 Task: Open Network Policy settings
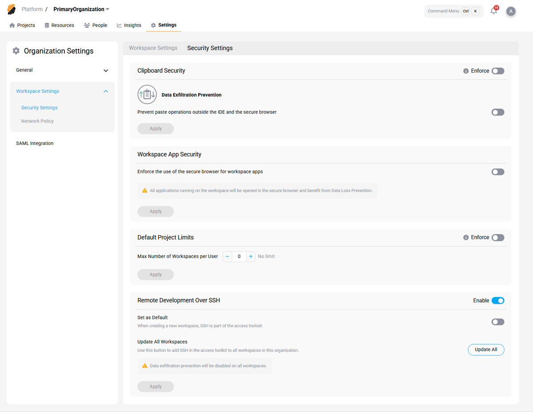click(x=37, y=121)
